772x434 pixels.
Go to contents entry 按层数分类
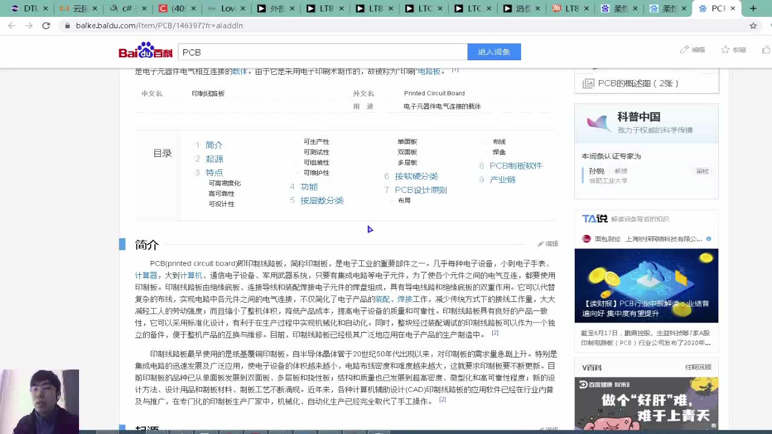(x=322, y=200)
